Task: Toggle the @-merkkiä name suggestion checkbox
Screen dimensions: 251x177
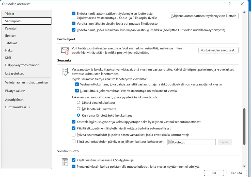Action: (x=74, y=30)
